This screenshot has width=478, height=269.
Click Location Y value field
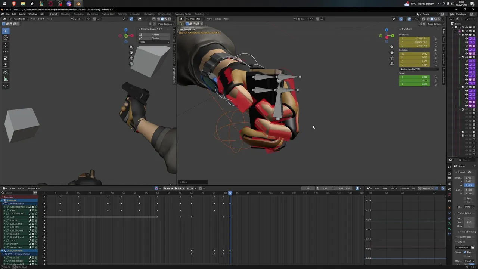click(415, 42)
